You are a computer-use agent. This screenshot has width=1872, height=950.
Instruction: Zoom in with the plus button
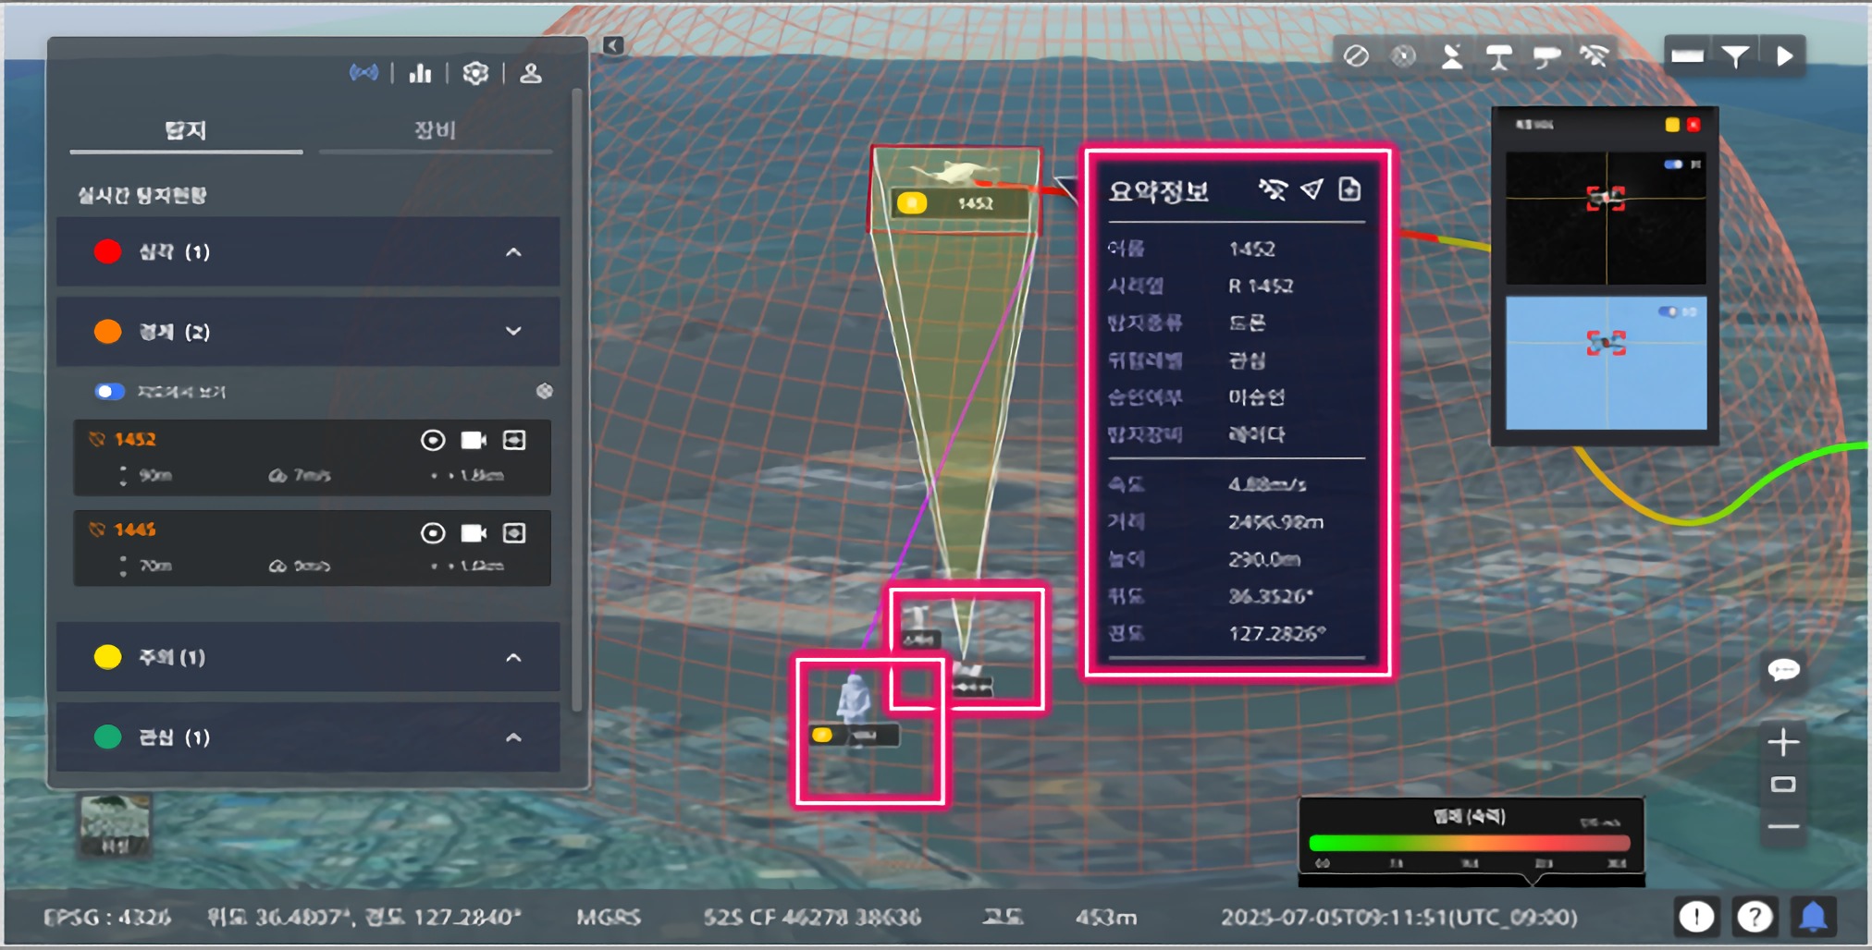tap(1783, 742)
